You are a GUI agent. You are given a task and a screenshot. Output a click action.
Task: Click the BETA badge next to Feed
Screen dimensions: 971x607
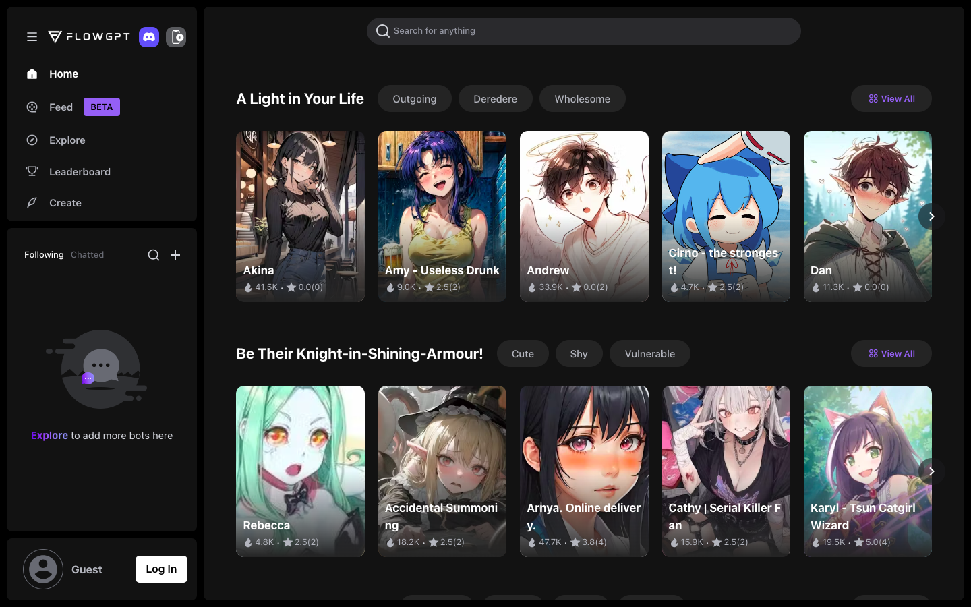[102, 107]
